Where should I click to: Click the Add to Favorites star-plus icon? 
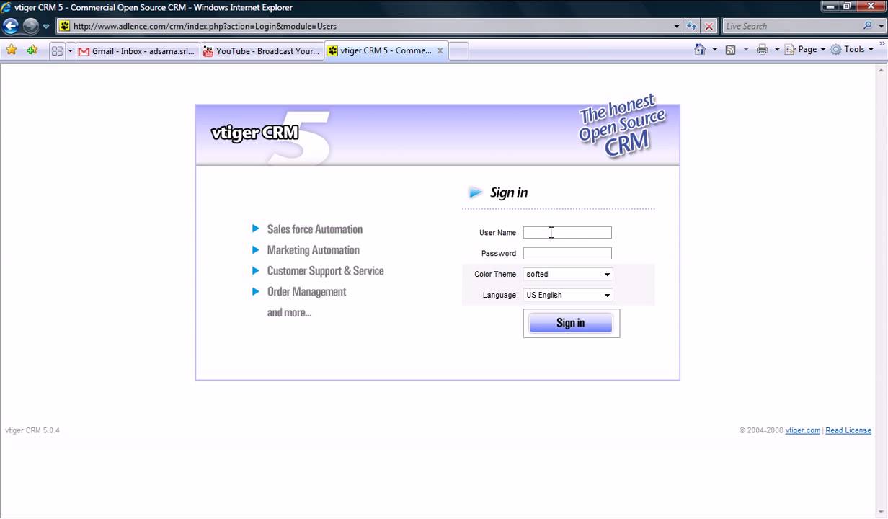[32, 50]
